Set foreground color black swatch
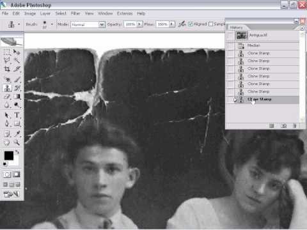Viewport: 307px width, 230px height. pyautogui.click(x=8, y=155)
